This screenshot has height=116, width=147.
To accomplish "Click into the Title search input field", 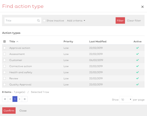I will (21, 21).
